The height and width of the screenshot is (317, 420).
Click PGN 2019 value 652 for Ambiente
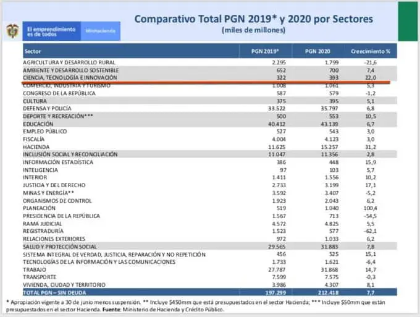click(x=281, y=70)
